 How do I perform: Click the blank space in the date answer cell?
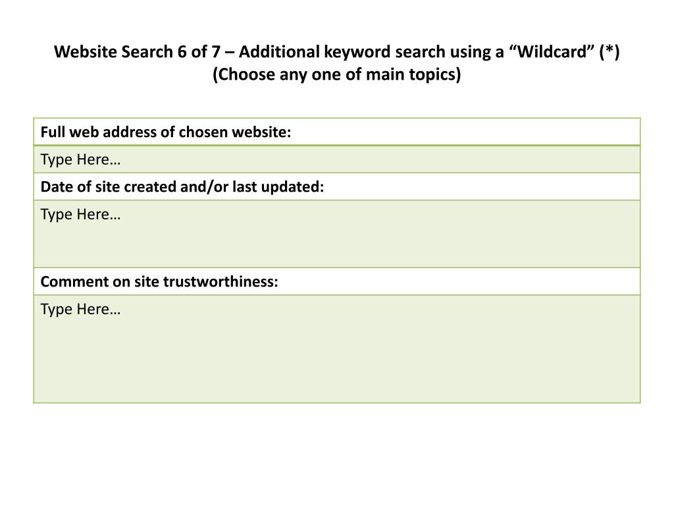click(369, 240)
